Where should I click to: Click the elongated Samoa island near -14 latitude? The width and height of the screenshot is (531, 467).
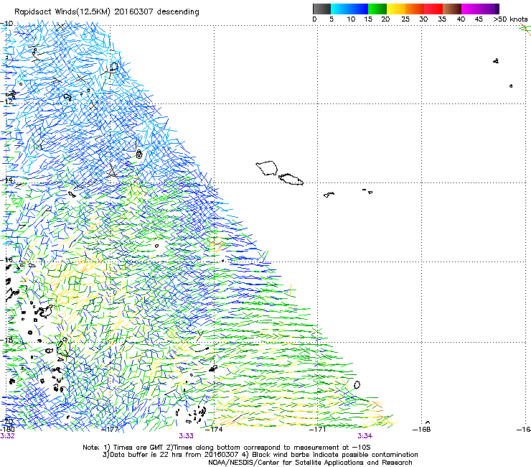[291, 180]
